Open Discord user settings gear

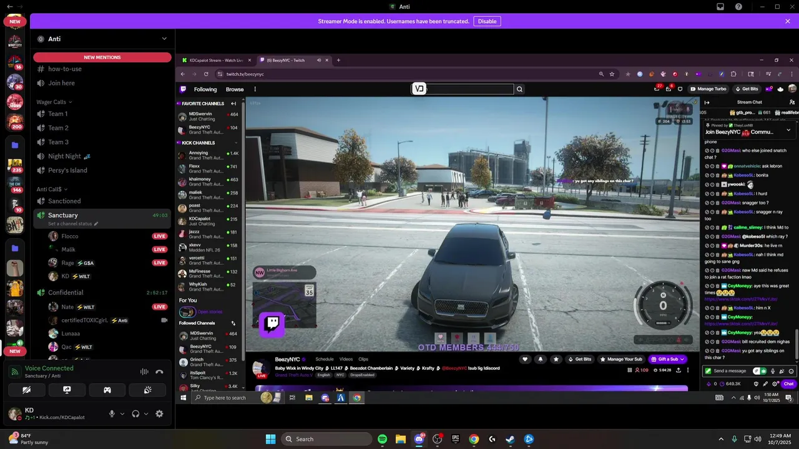(x=159, y=413)
